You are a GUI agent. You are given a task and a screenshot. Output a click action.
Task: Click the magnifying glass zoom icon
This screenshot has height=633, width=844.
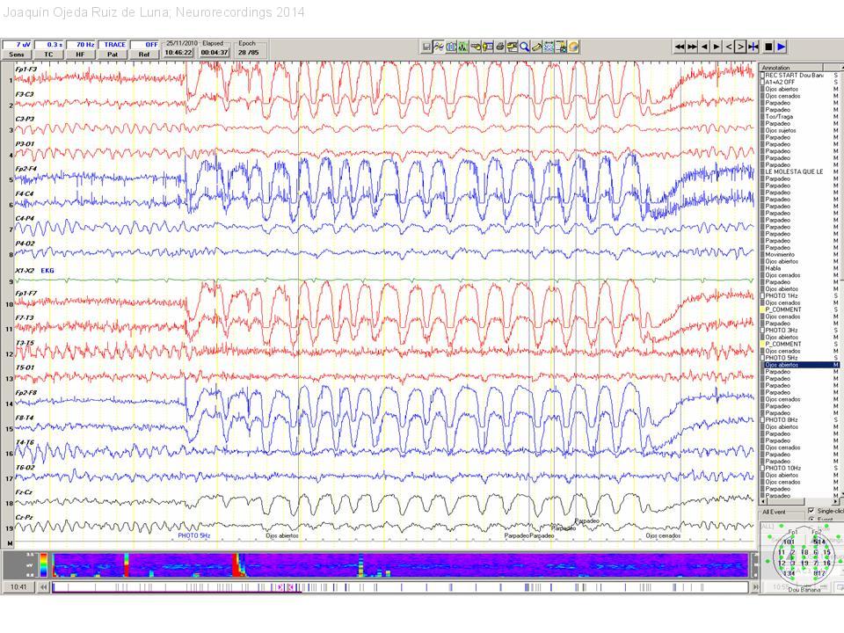[524, 47]
